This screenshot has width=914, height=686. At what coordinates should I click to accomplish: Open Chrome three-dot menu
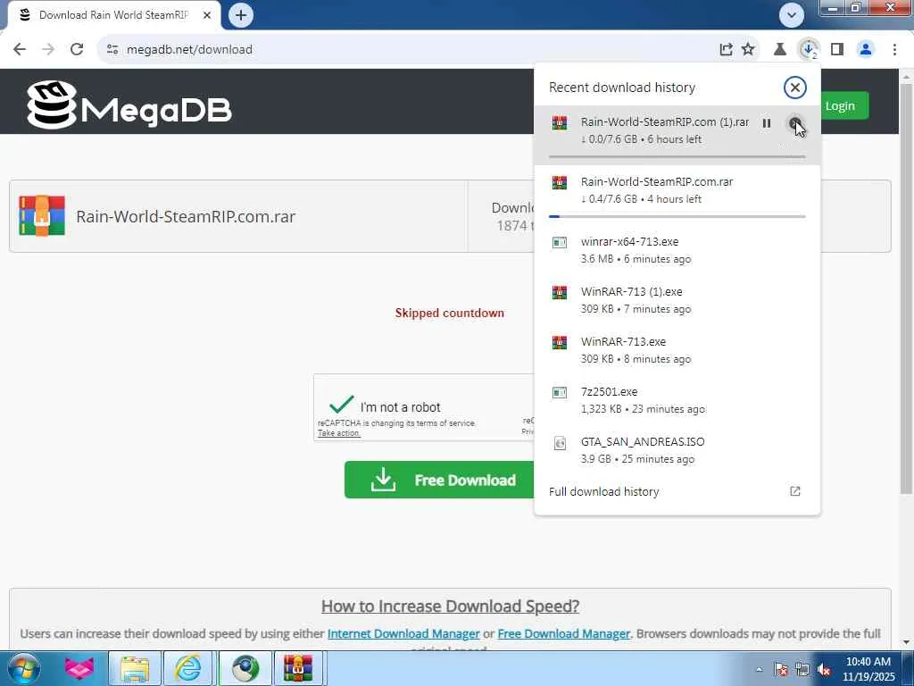tap(894, 50)
